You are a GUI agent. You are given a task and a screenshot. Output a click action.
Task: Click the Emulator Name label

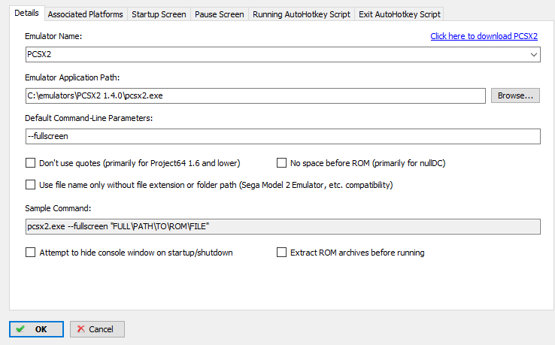(x=53, y=36)
